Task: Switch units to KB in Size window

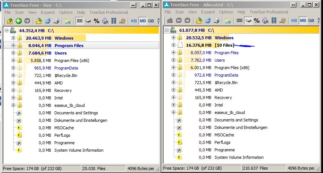Action: pyautogui.click(x=134, y=21)
